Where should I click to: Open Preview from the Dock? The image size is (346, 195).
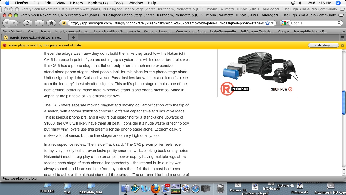[x=185, y=188]
